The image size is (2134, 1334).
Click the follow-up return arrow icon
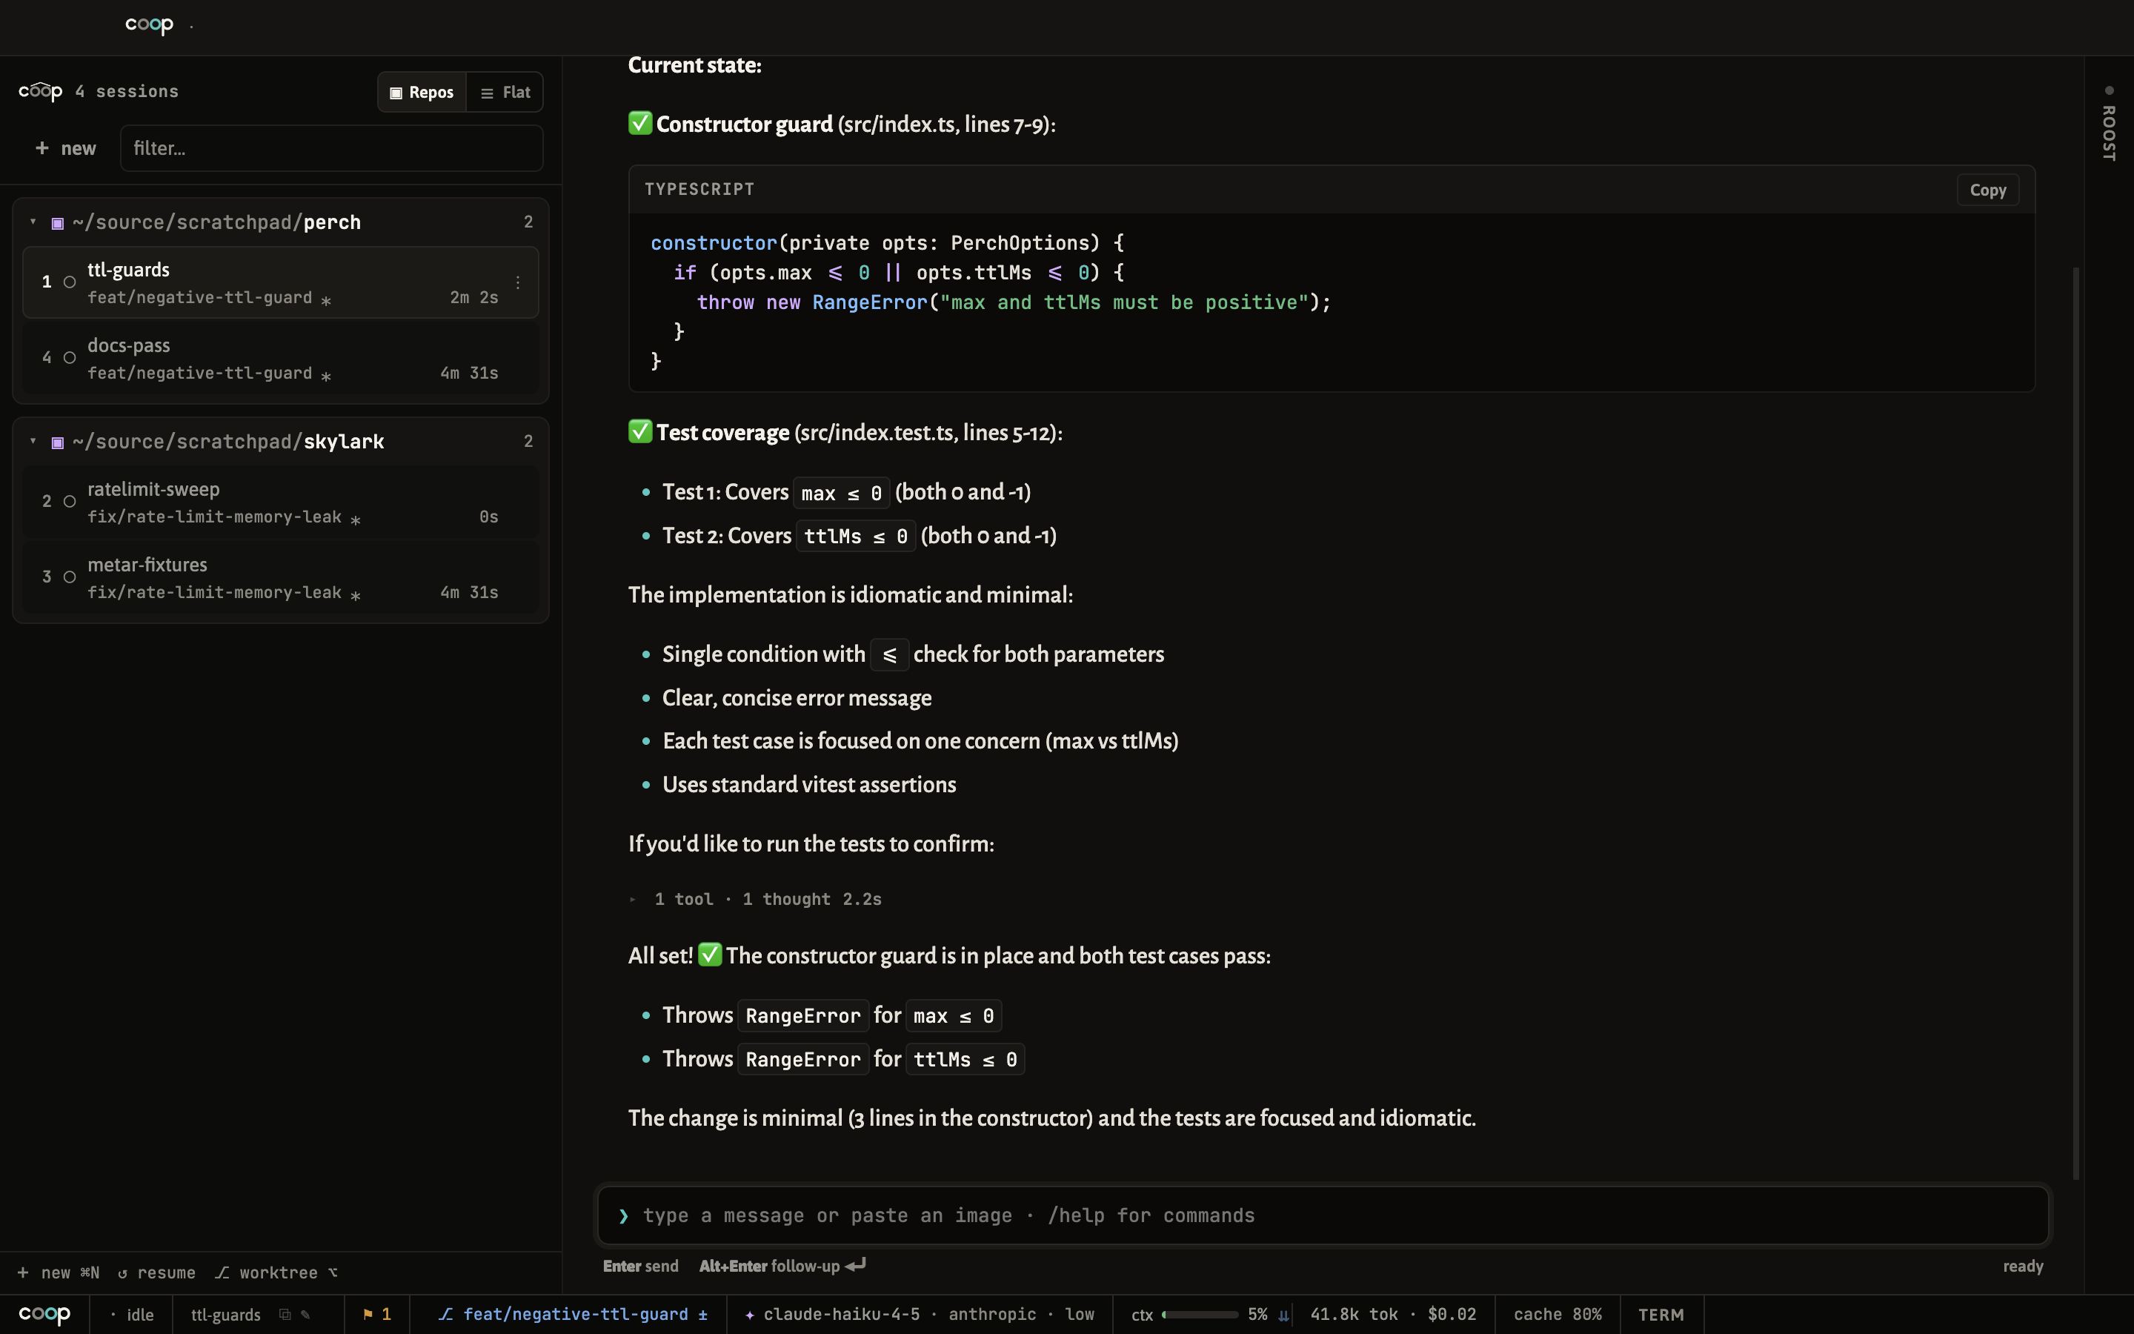tap(855, 1265)
